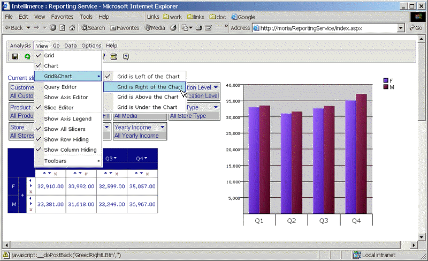Click the Save icon in report toolbar
428x261 pixels.
click(15, 56)
